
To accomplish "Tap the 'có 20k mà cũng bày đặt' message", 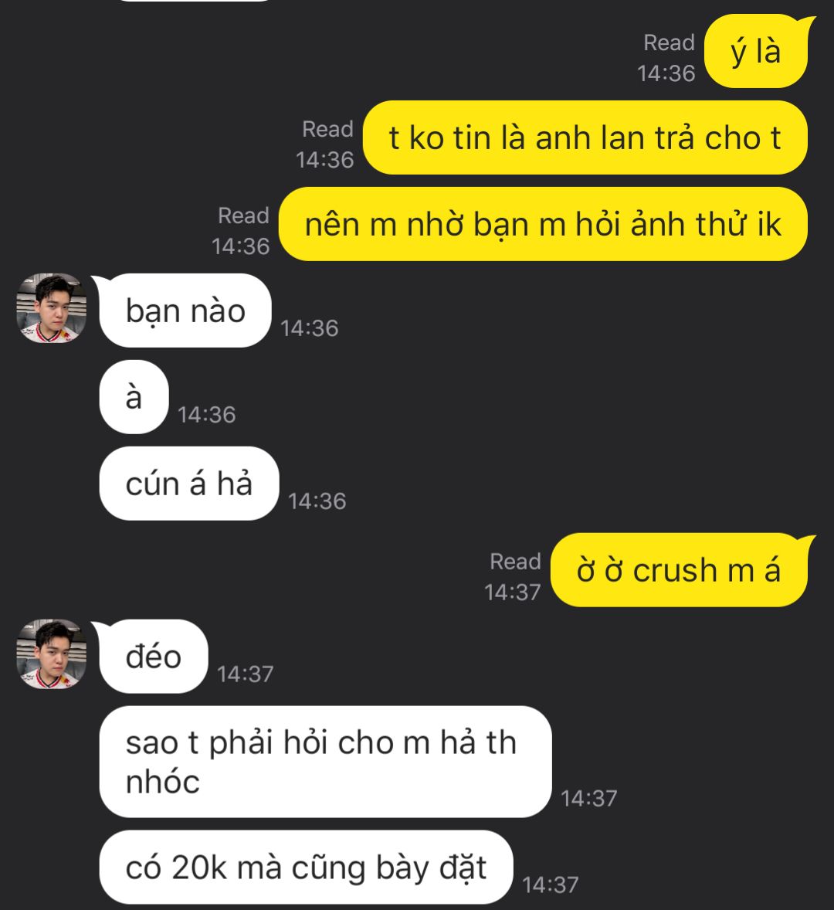I will pyautogui.click(x=307, y=867).
